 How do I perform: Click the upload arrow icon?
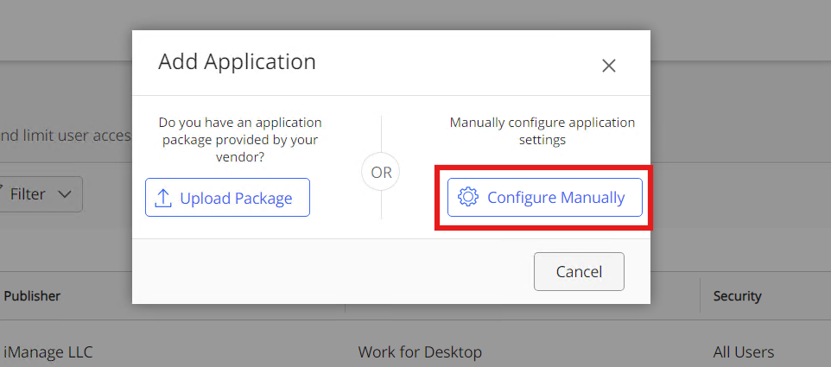(162, 198)
